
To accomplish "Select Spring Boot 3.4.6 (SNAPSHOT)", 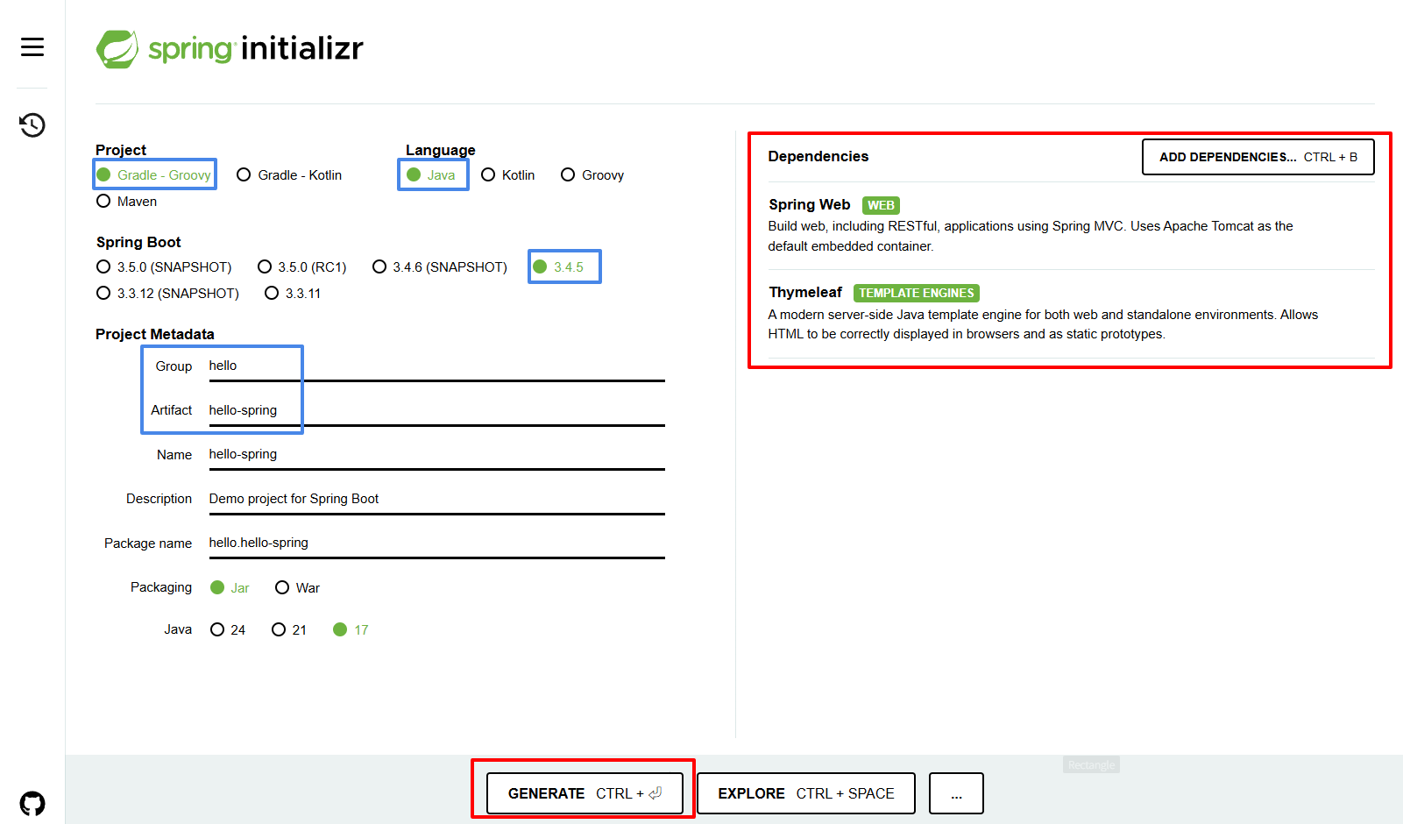I will pyautogui.click(x=440, y=266).
